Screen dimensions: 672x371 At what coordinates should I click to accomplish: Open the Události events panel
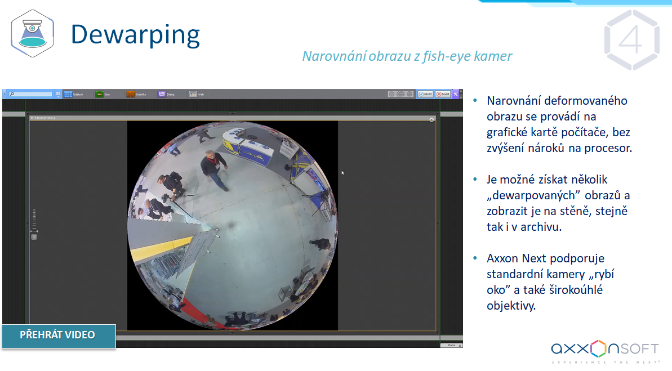coord(73,94)
